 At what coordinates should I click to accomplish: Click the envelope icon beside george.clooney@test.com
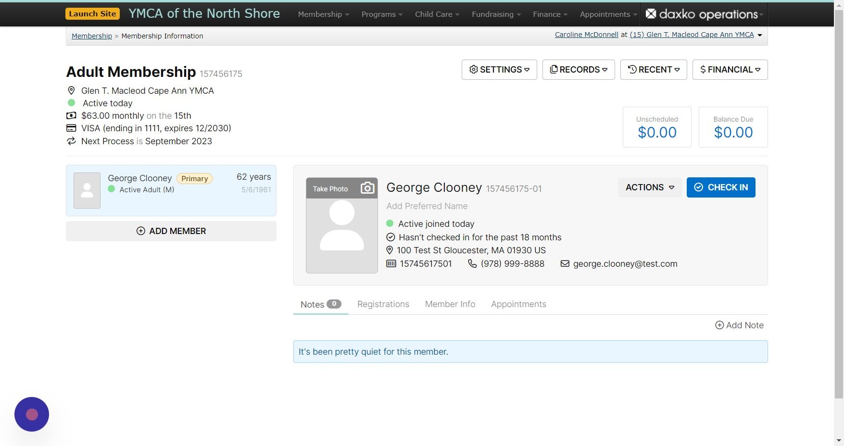point(565,263)
